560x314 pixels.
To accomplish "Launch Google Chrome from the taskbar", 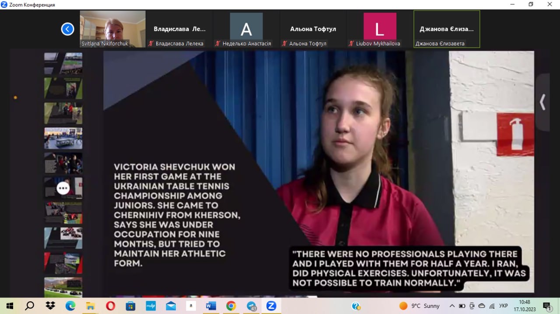I will 231,306.
